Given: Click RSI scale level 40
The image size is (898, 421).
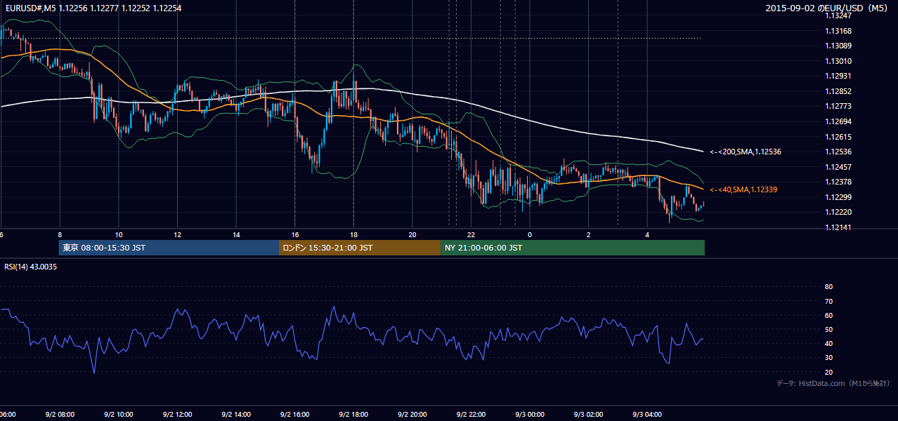Looking at the screenshot, I should coord(828,344).
